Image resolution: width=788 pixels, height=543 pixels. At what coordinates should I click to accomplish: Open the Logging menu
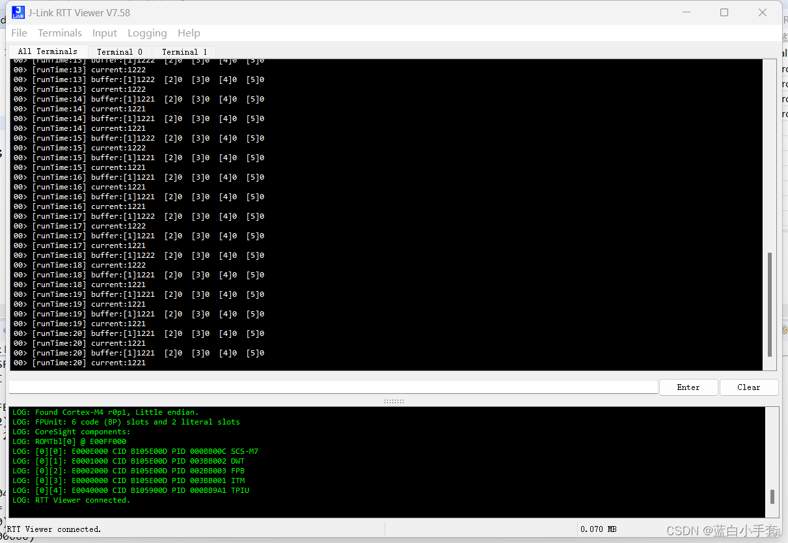click(147, 33)
